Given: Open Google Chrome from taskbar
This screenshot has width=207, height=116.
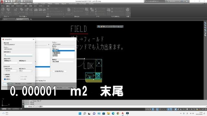Looking at the screenshot, I should pos(118,113).
